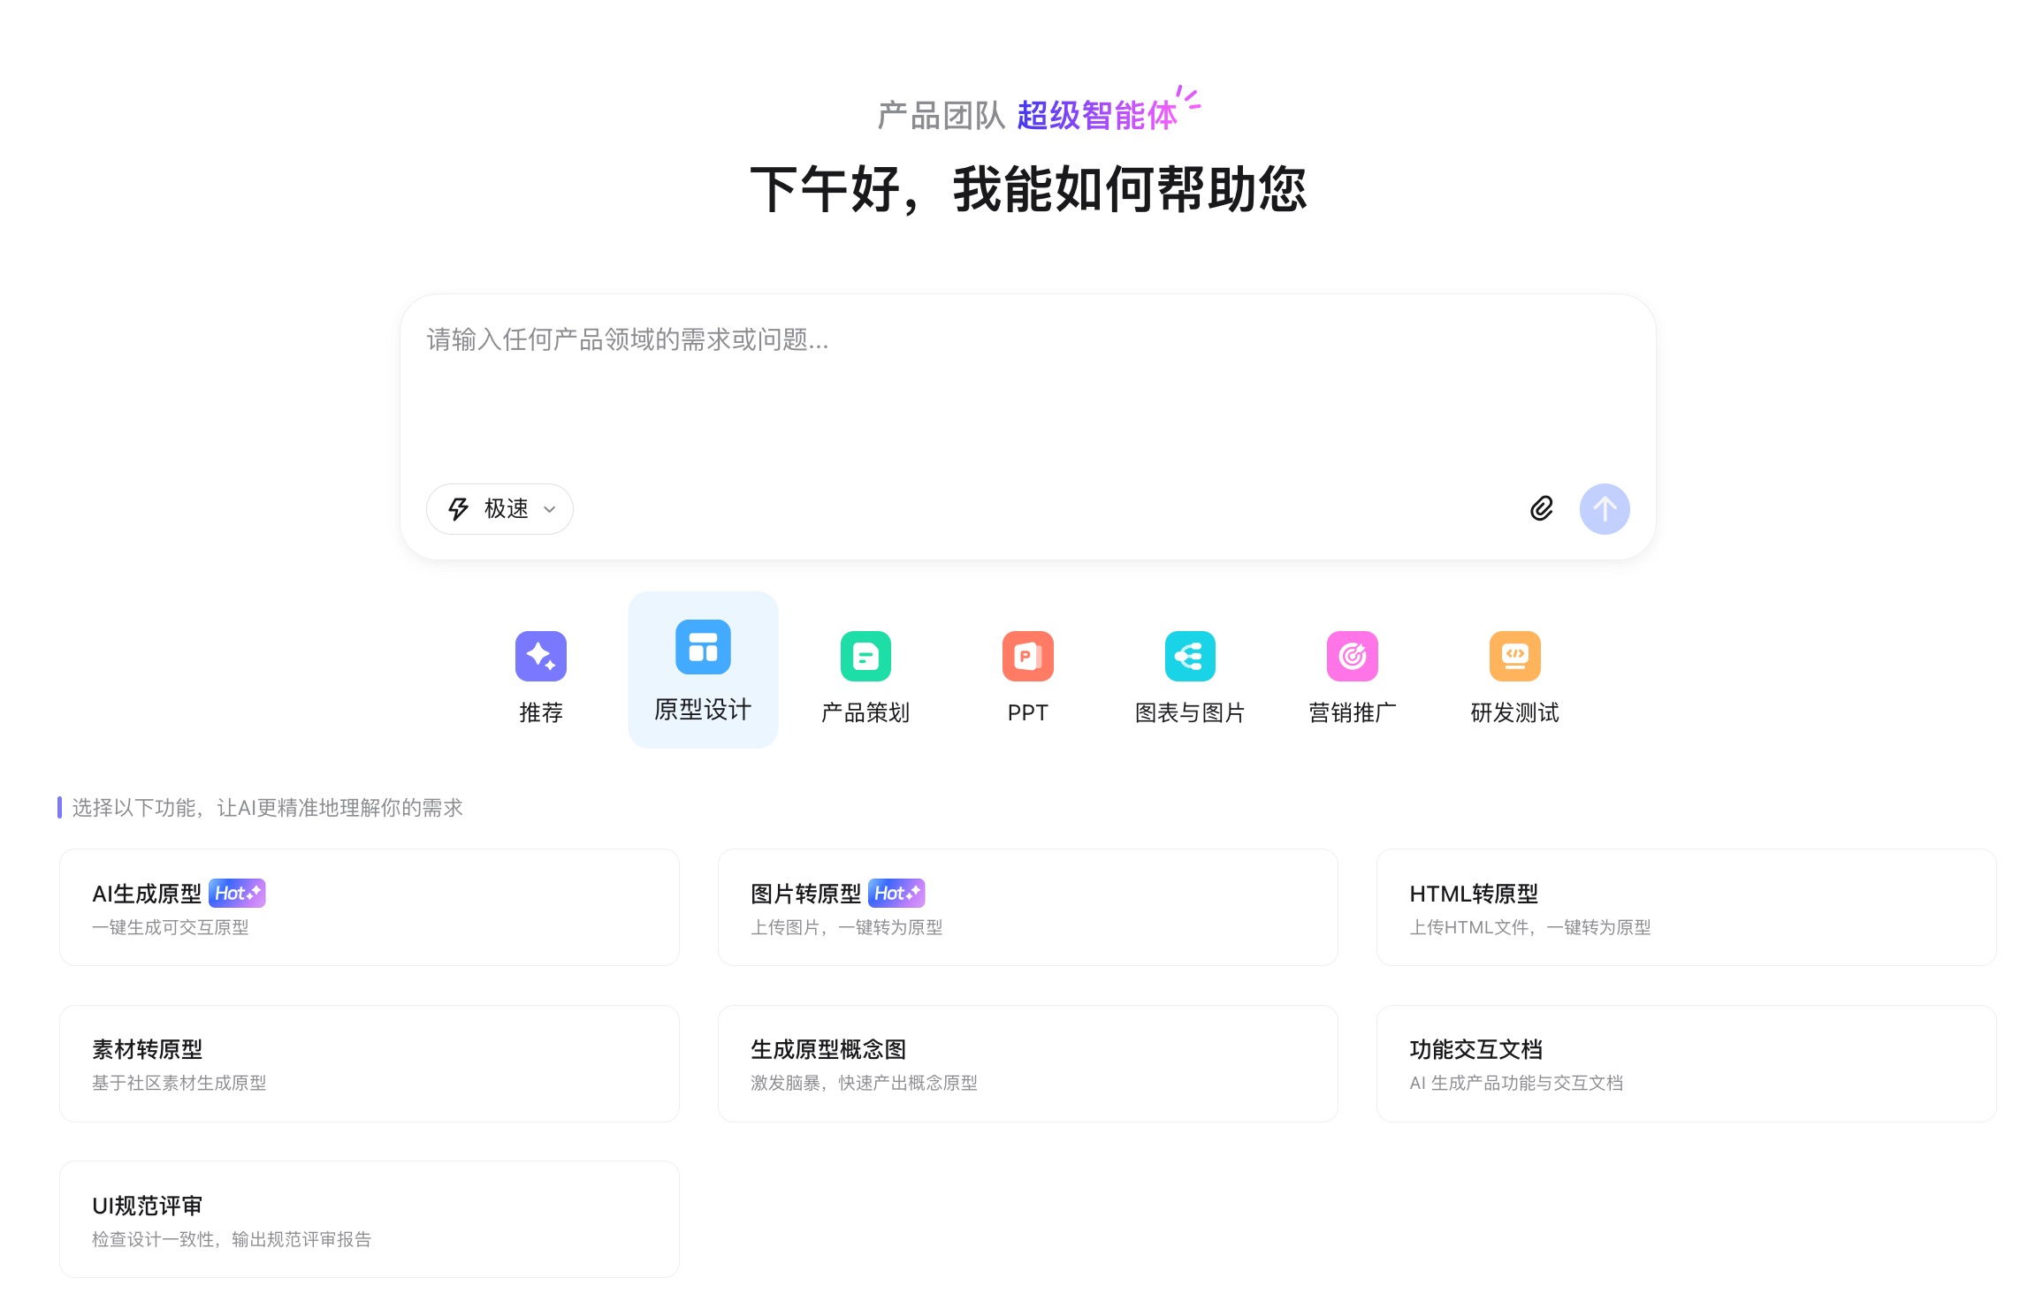
Task: Select the AI生成原型 feature card
Action: tap(369, 907)
